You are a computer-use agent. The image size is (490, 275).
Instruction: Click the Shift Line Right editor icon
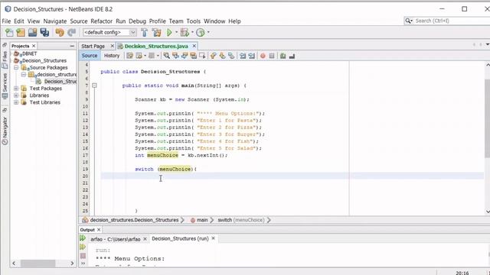point(252,56)
